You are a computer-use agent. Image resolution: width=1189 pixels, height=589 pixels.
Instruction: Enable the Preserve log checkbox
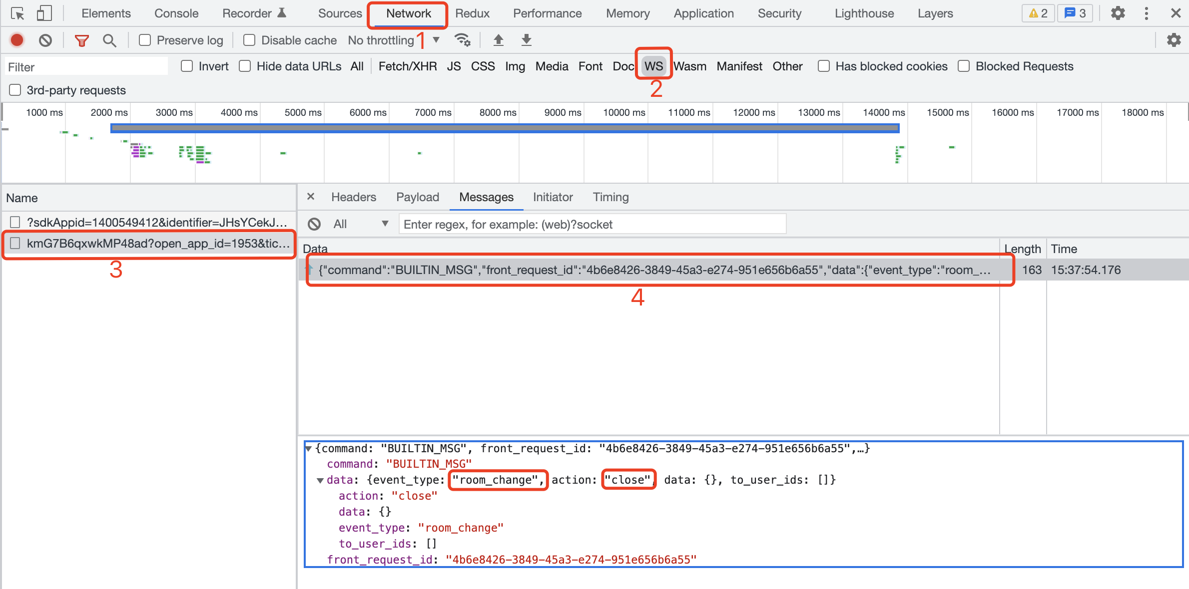(x=145, y=40)
